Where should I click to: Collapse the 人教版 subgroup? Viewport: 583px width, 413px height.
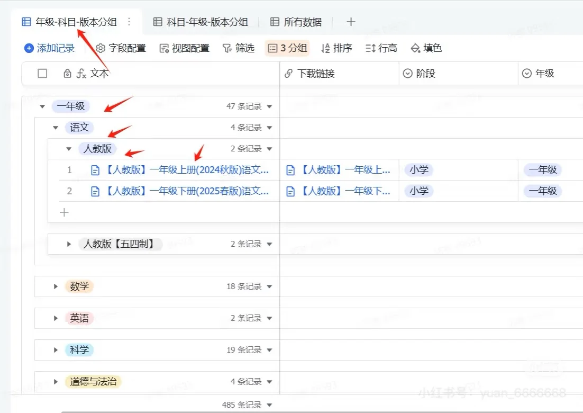(69, 149)
